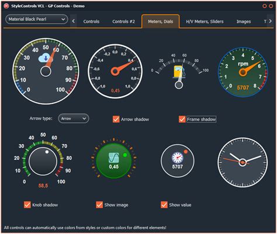The width and height of the screenshot is (277, 234).
Task: Click the left tab scroll arrow
Action: pyautogui.click(x=73, y=21)
